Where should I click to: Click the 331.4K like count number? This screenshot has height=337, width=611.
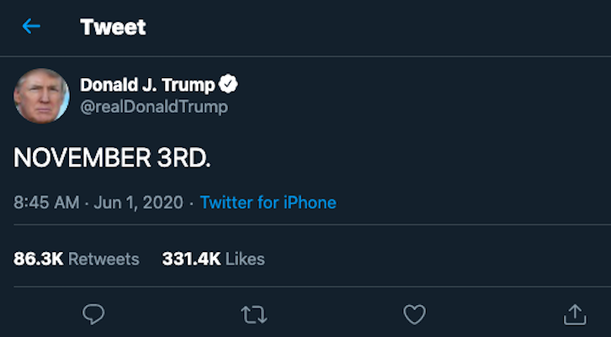pos(191,259)
